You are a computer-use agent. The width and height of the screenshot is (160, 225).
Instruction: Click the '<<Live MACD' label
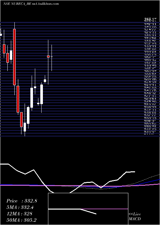[x=135, y=216]
